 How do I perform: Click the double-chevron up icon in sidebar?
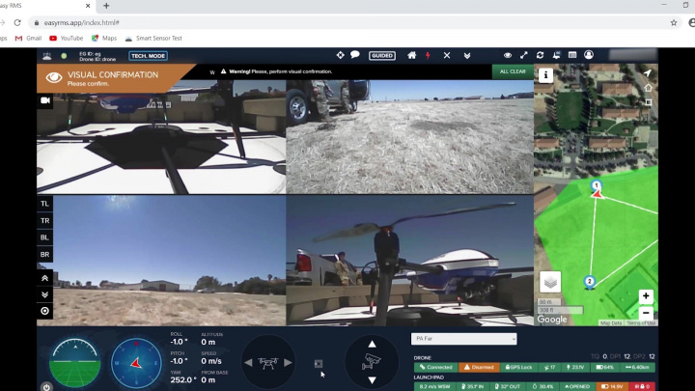[44, 278]
